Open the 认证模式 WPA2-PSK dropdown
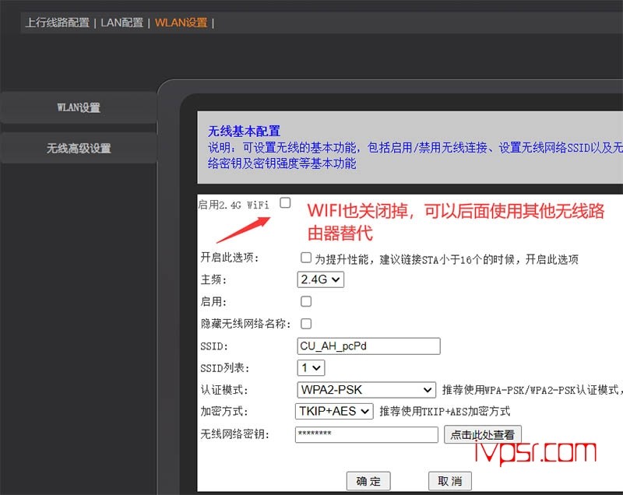 (366, 390)
